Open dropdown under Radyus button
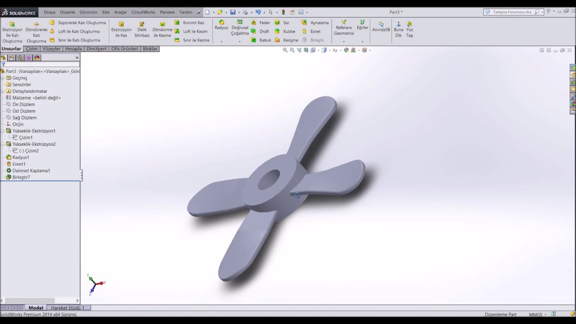Viewport: 576px width, 324px height. click(x=221, y=41)
